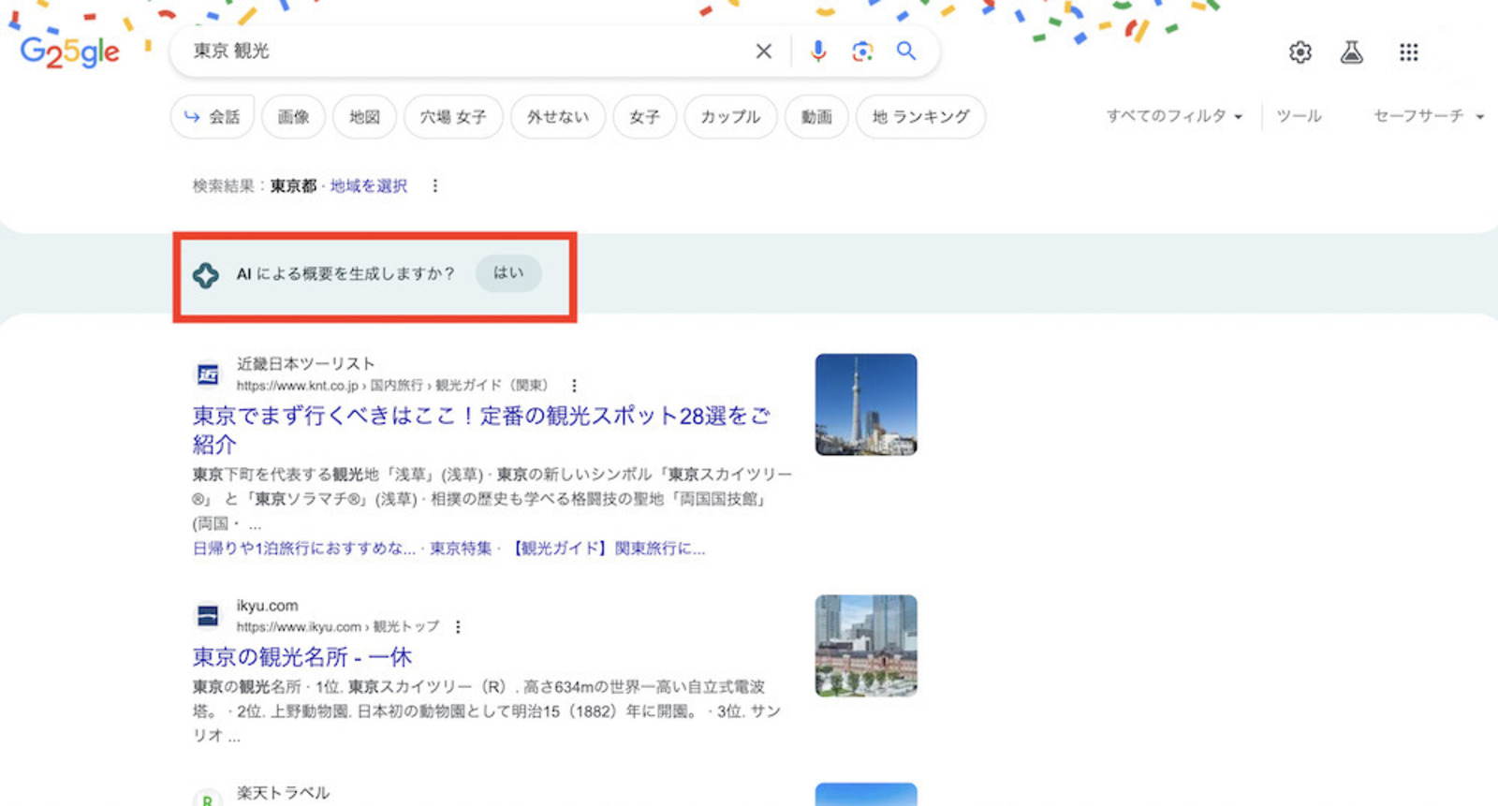Click the Tokyo Station result thumbnail
The image size is (1498, 806).
click(866, 646)
